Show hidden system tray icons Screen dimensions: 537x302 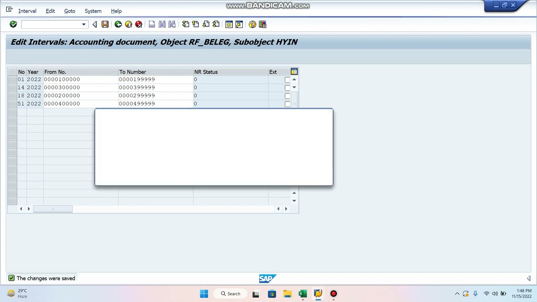pos(457,294)
